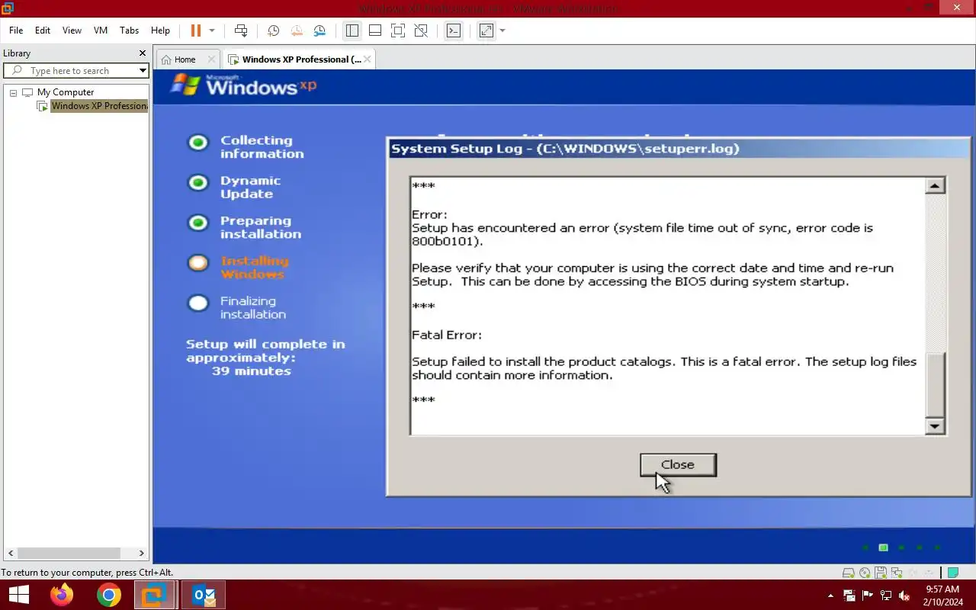Image resolution: width=976 pixels, height=610 pixels.
Task: Click the CD/DVD drive status icon
Action: (x=865, y=573)
